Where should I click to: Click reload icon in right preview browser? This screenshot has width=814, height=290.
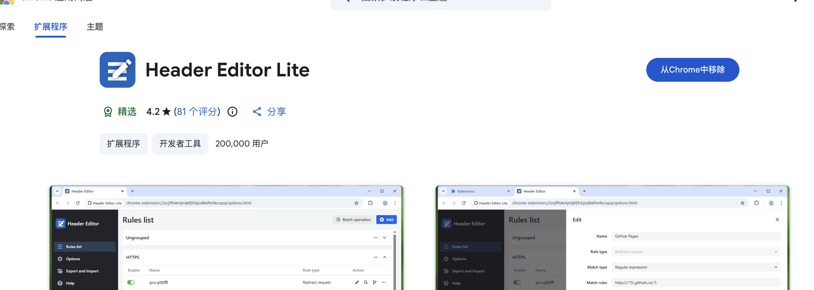click(464, 203)
